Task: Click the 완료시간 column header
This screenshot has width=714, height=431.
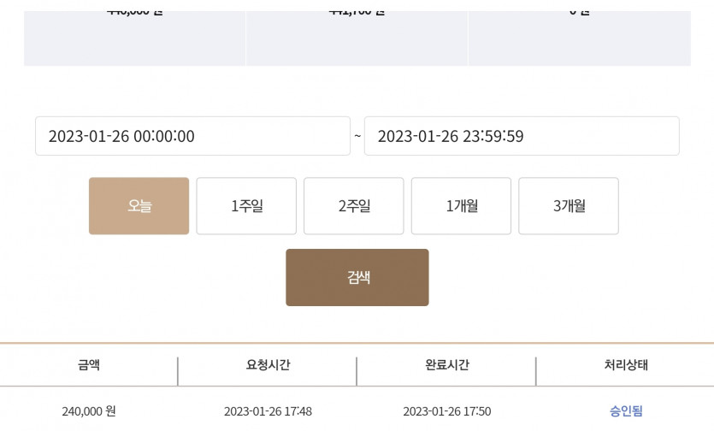Action: (446, 365)
